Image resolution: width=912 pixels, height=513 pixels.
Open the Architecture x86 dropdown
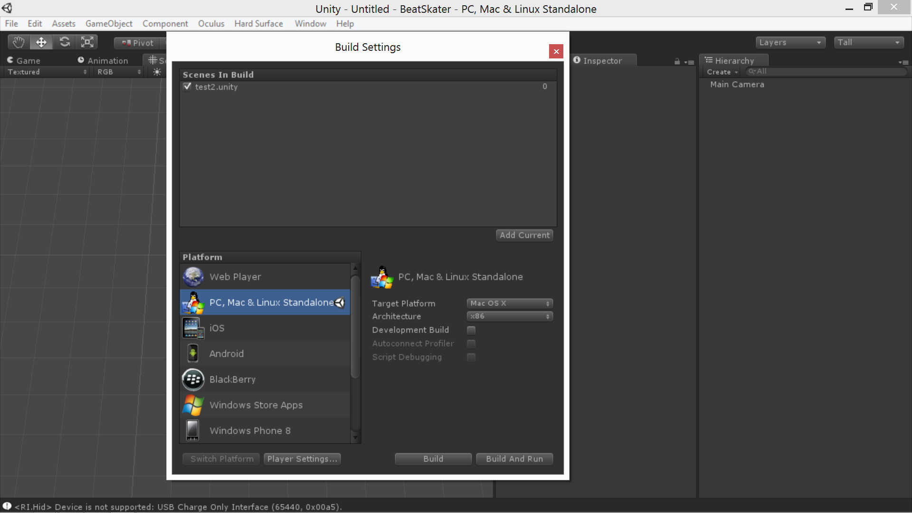[x=509, y=316]
